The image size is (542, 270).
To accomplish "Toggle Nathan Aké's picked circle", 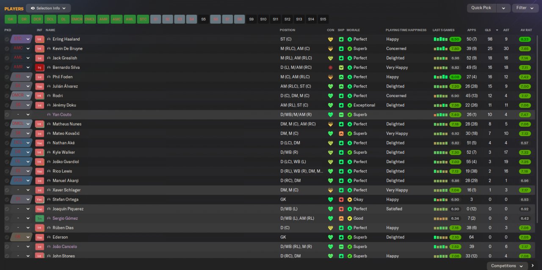I will [7, 143].
